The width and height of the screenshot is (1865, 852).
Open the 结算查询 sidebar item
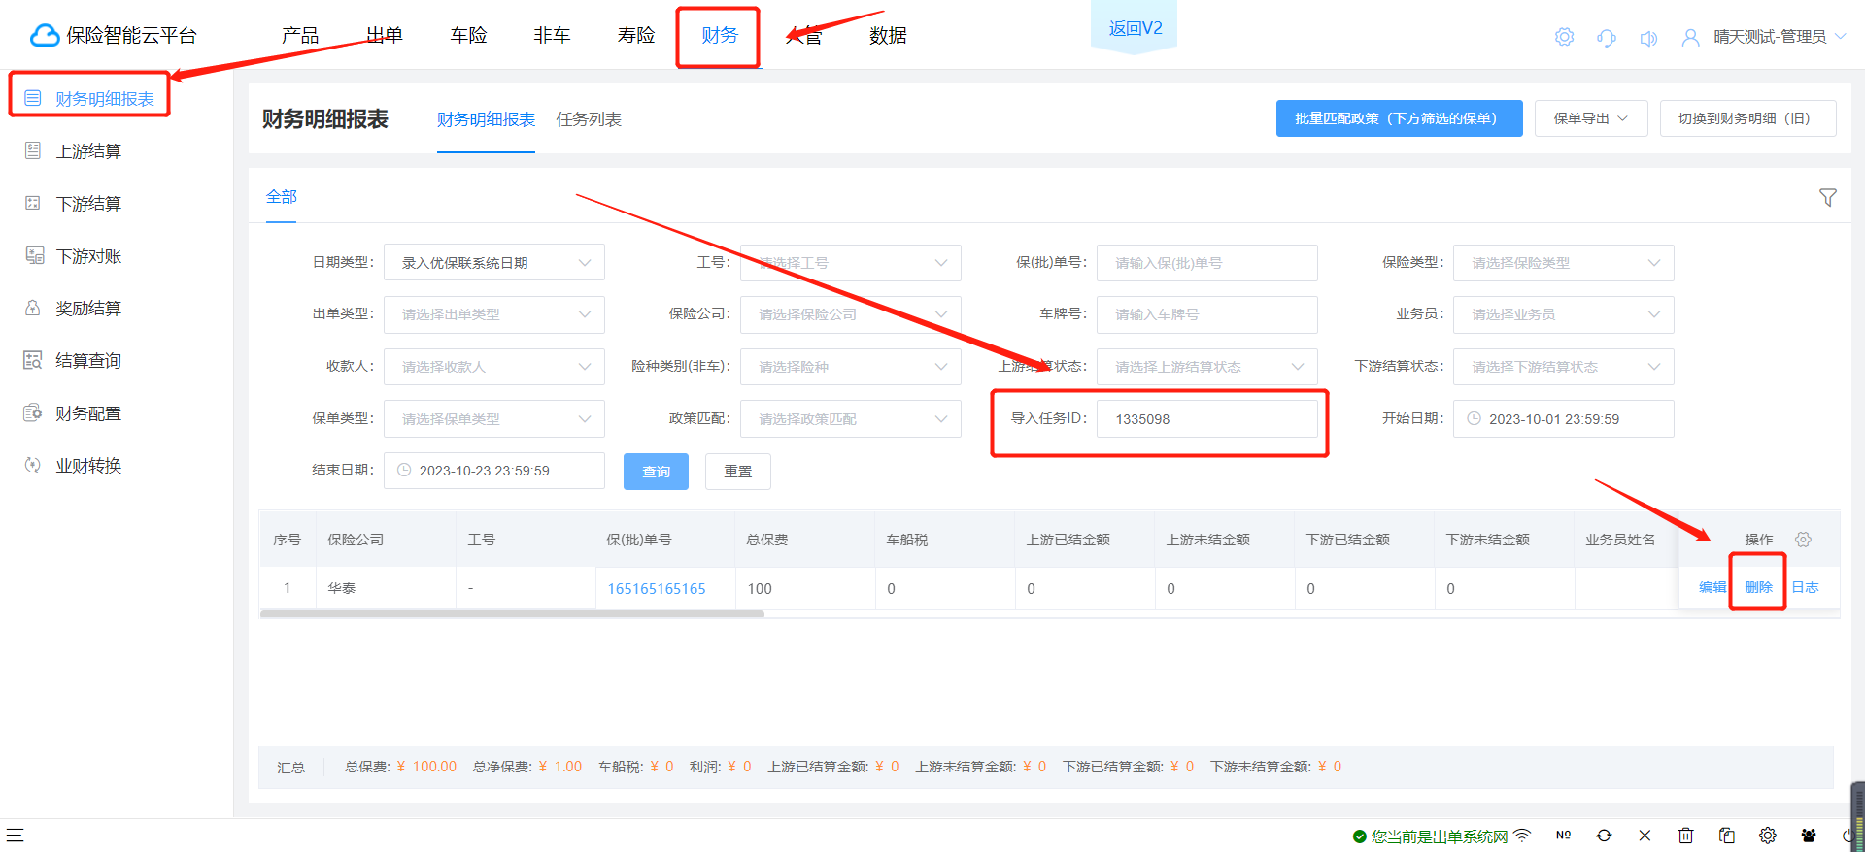tap(89, 360)
